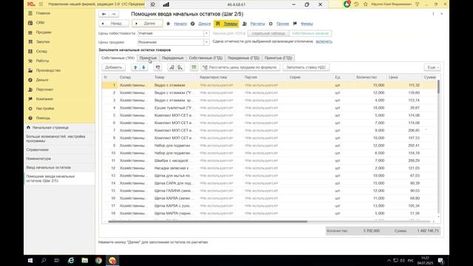Click the Помощь question icon in the sidebar
This screenshot has height=266, width=473.
(30, 118)
